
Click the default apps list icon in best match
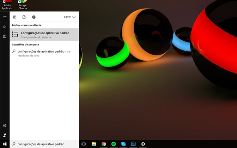pos(15,34)
